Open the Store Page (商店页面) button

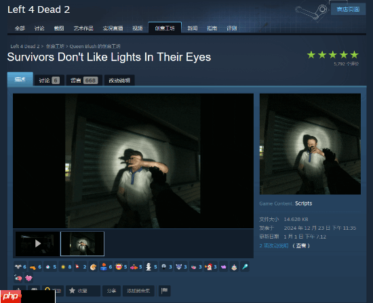[348, 9]
